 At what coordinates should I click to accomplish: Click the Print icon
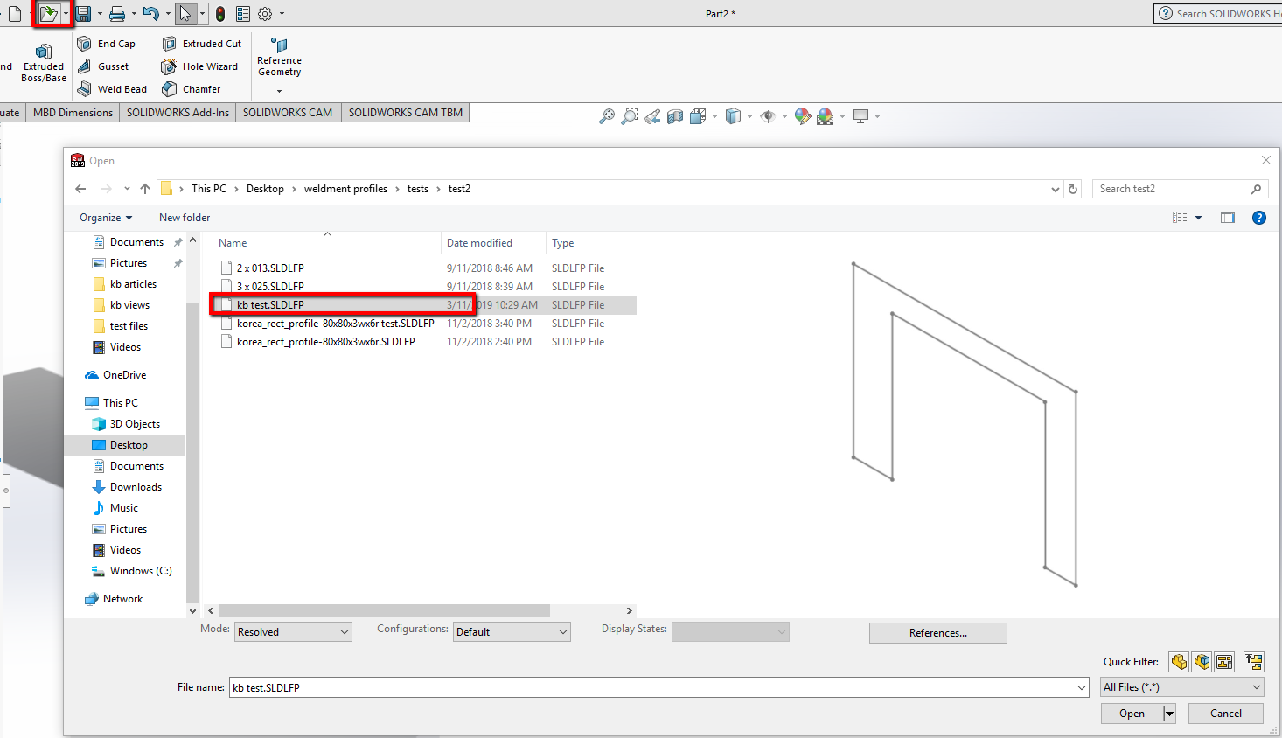pos(117,14)
